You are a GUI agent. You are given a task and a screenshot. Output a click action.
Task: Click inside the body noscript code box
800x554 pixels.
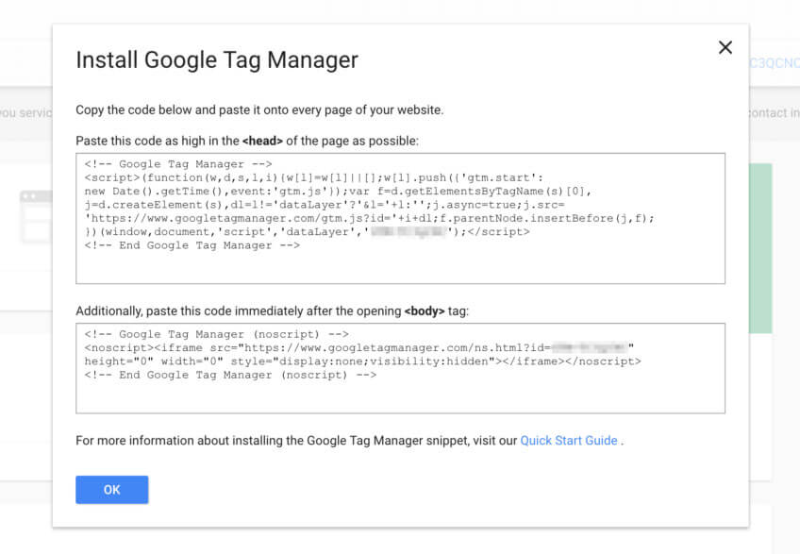pos(401,368)
